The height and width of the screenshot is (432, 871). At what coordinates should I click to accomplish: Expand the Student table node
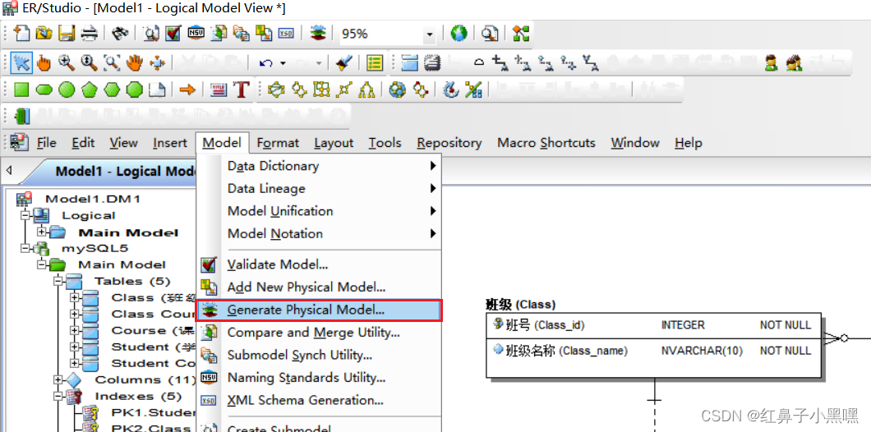(75, 347)
